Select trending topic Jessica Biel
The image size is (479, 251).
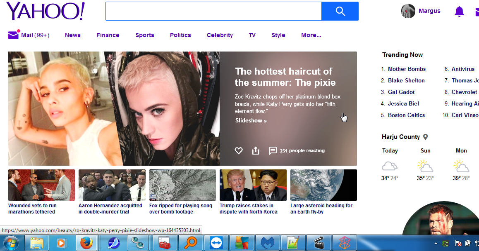(x=403, y=104)
